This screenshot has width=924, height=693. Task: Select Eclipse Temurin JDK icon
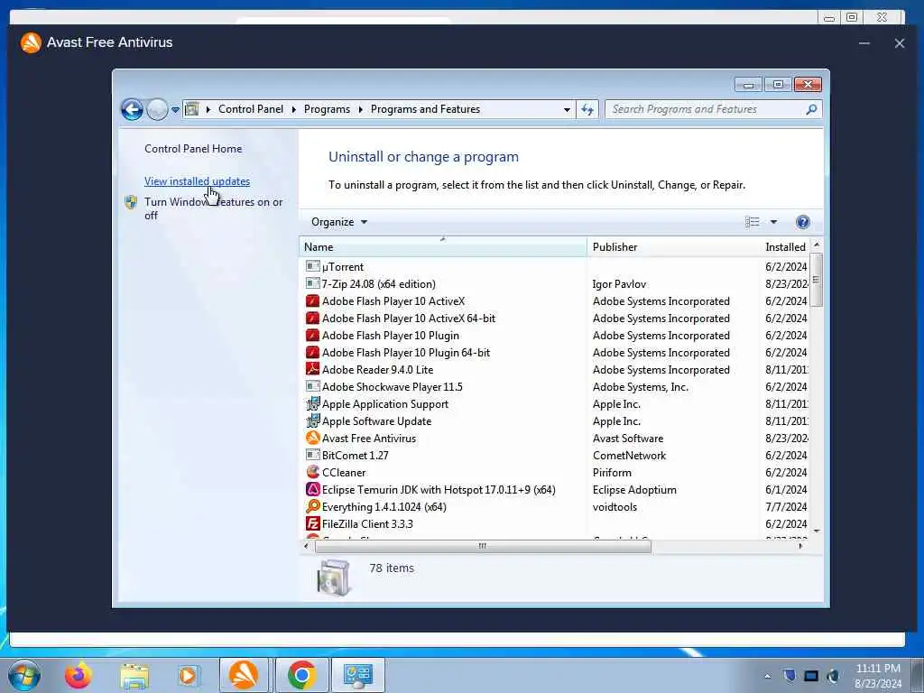[313, 489]
